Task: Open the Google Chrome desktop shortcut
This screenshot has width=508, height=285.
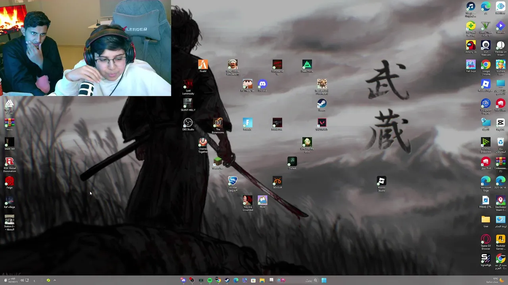Action: (486, 67)
